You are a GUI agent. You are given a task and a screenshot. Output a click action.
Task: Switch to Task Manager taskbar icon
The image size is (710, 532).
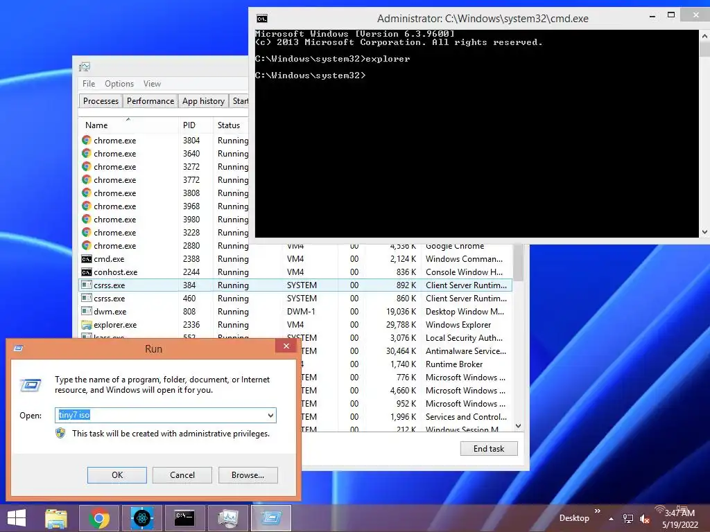coord(227,518)
